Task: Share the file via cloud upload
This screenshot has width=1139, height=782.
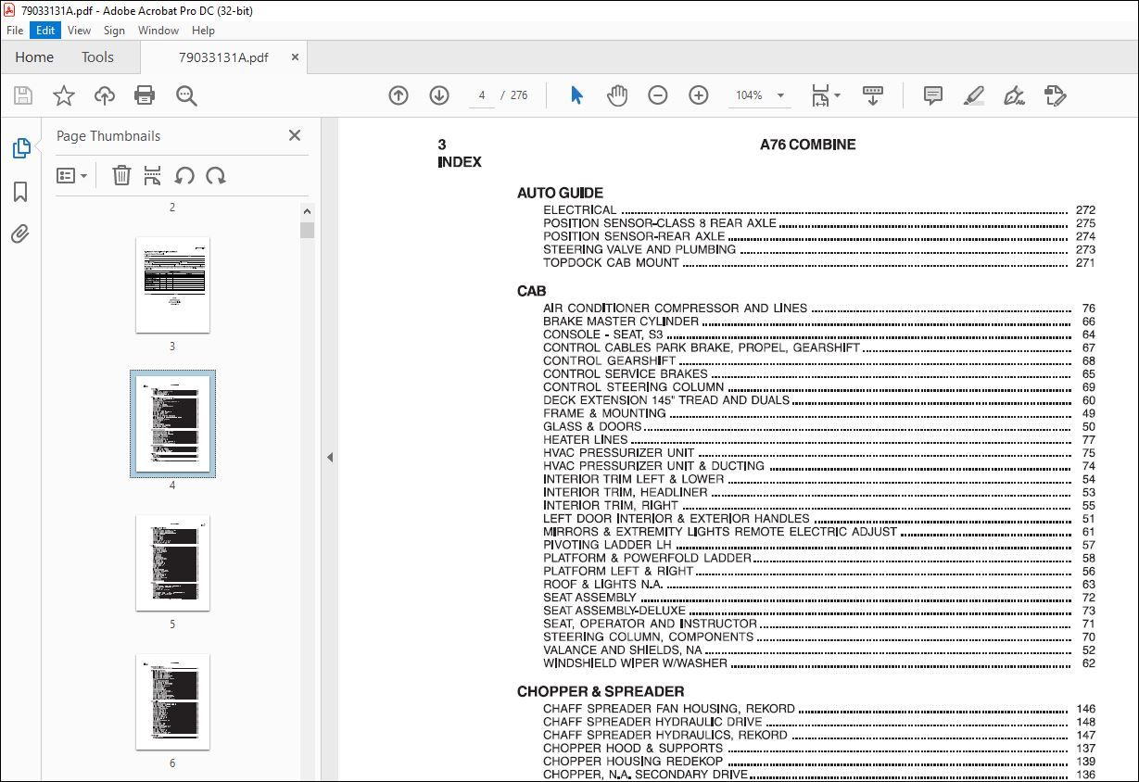Action: 104,95
